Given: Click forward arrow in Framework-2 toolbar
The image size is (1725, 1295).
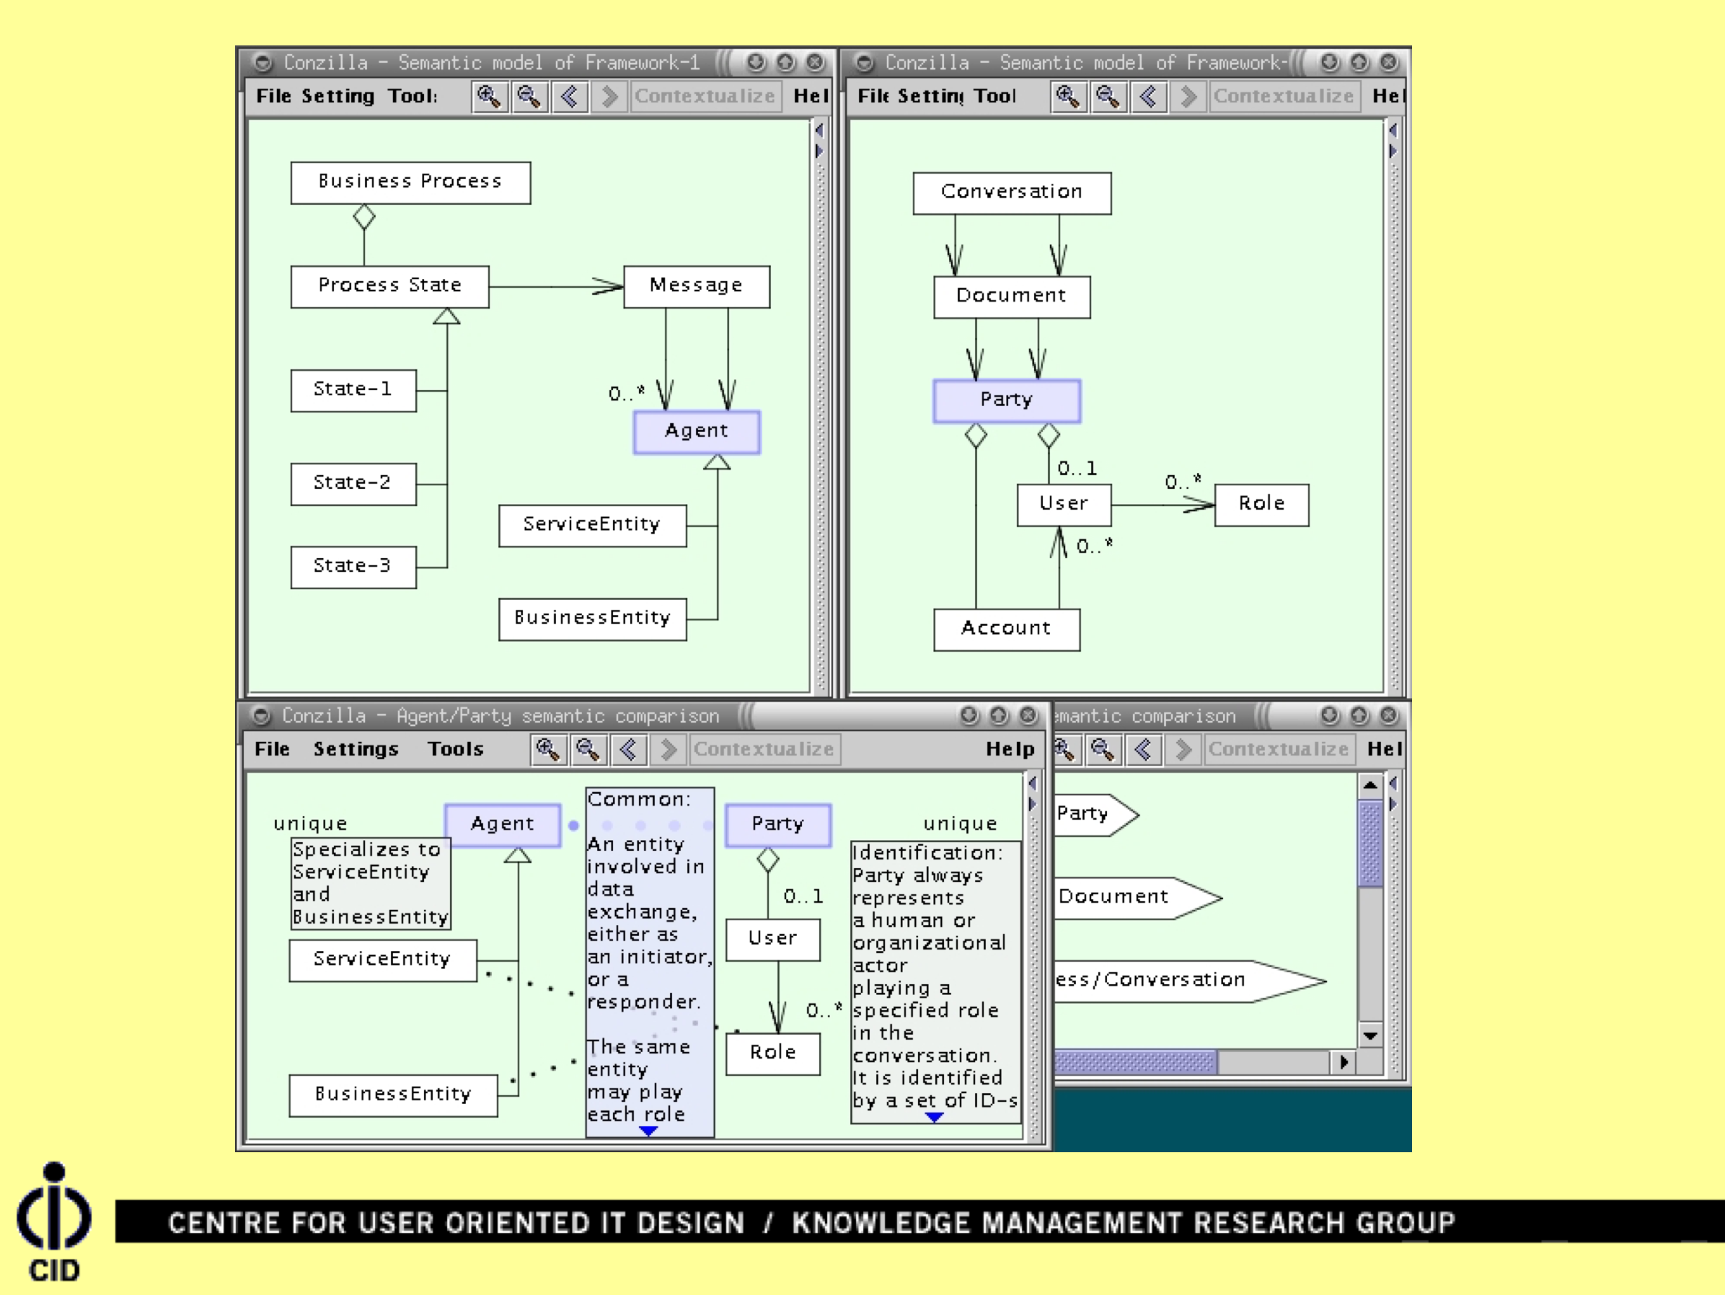Looking at the screenshot, I should coord(1188,97).
